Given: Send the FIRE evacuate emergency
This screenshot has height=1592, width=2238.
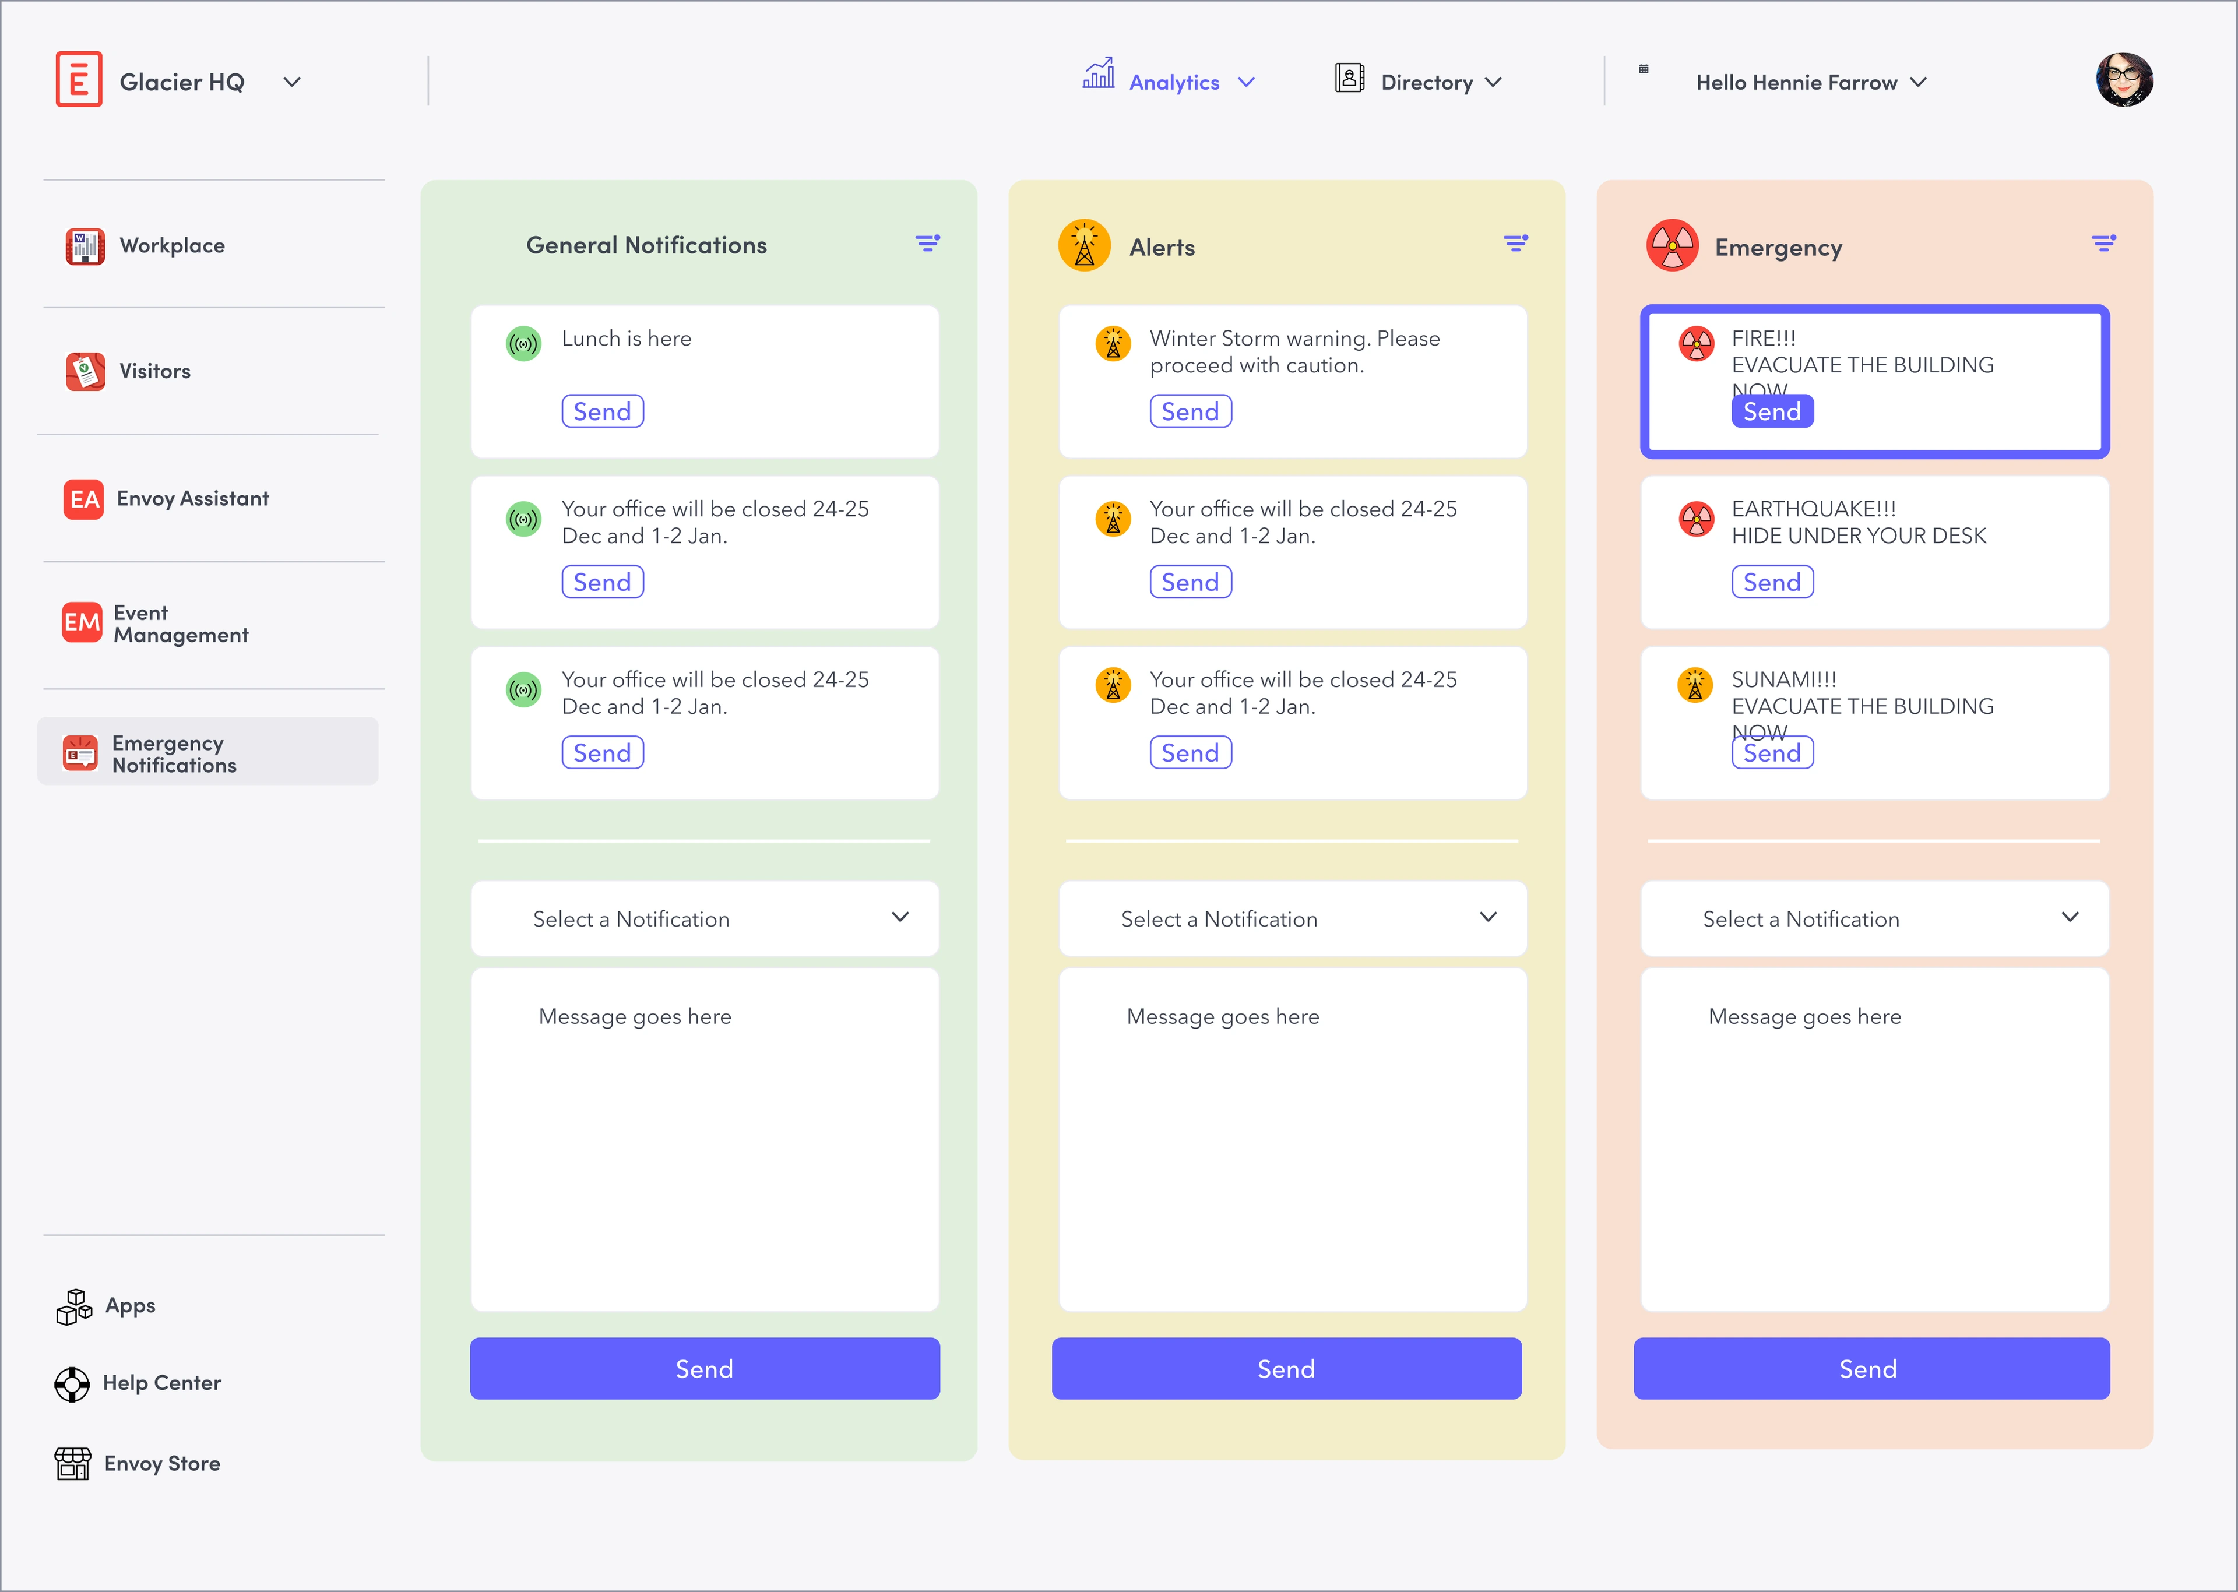Looking at the screenshot, I should coord(1772,412).
